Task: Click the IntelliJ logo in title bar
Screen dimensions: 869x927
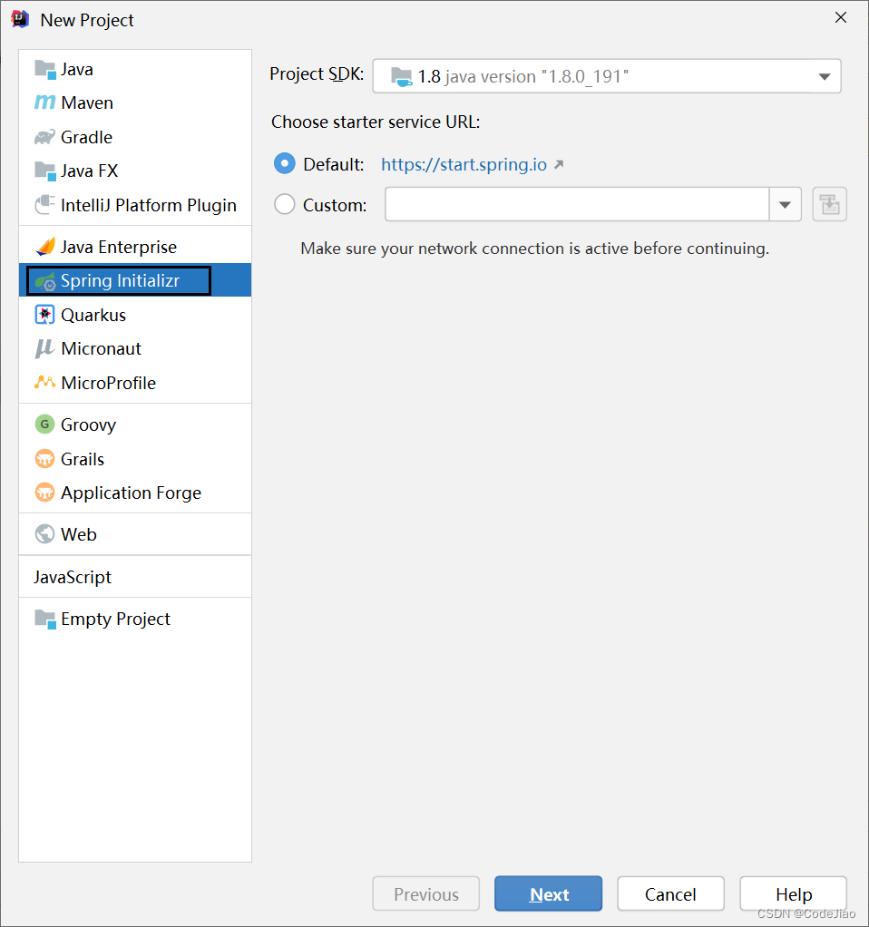Action: point(20,19)
